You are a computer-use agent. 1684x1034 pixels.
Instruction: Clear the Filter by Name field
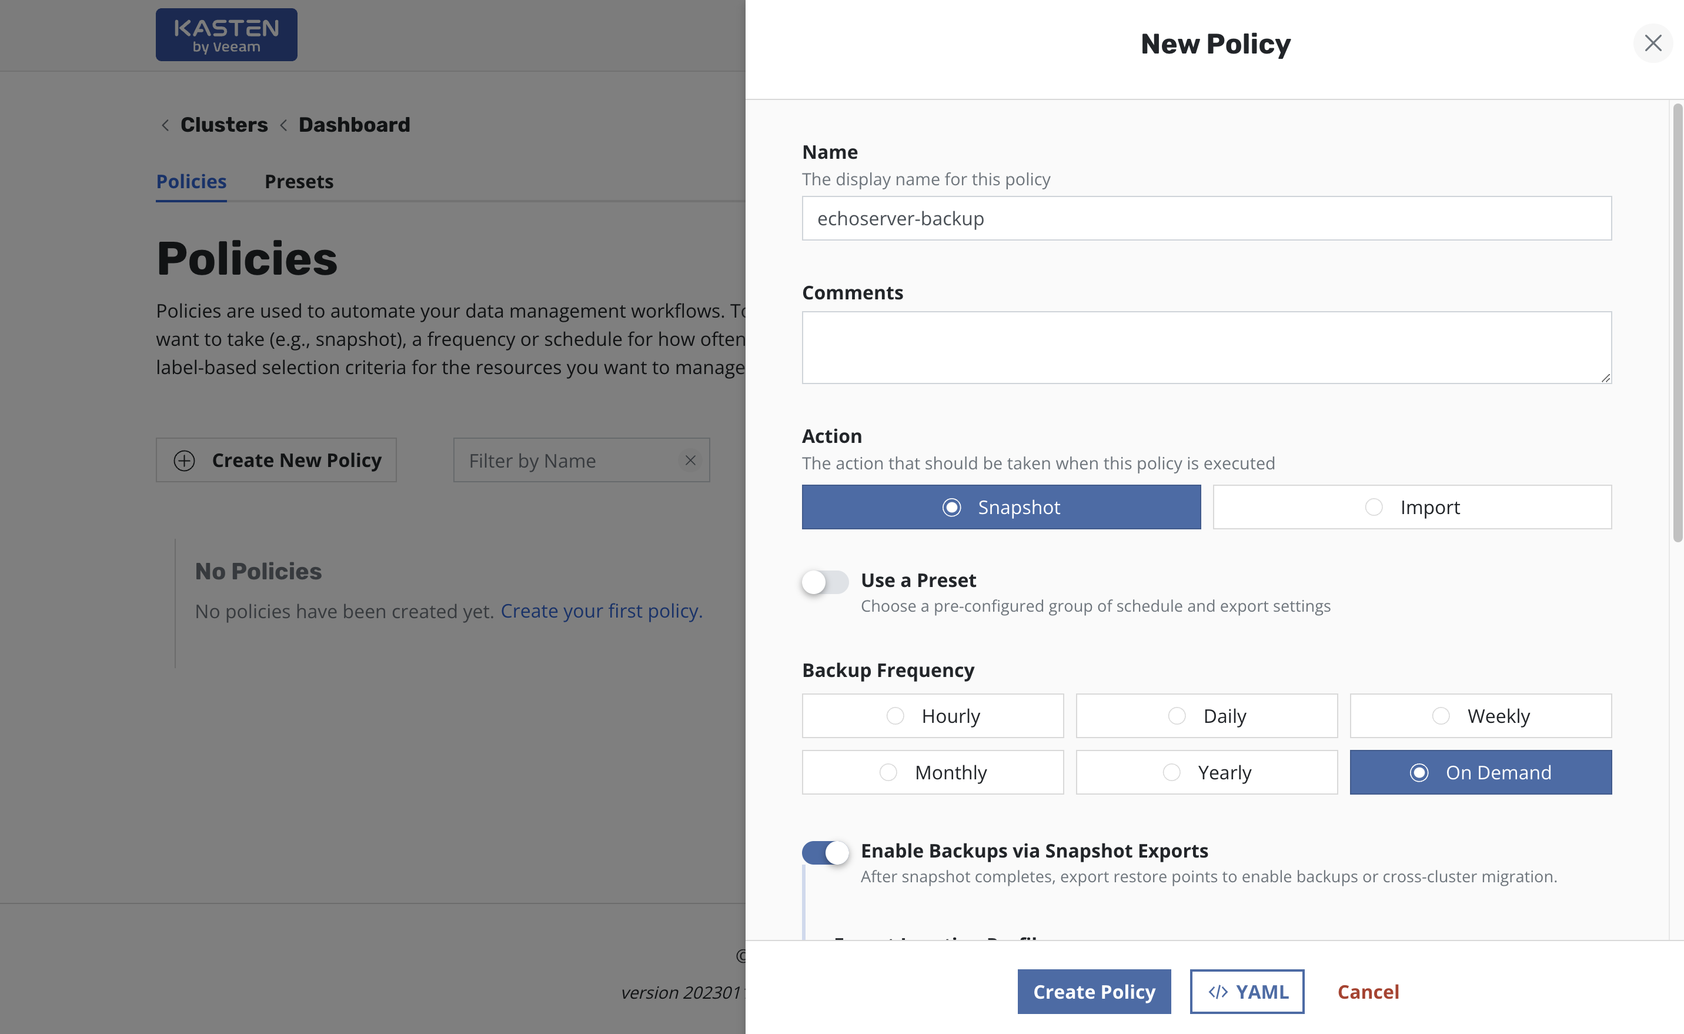pyautogui.click(x=690, y=460)
